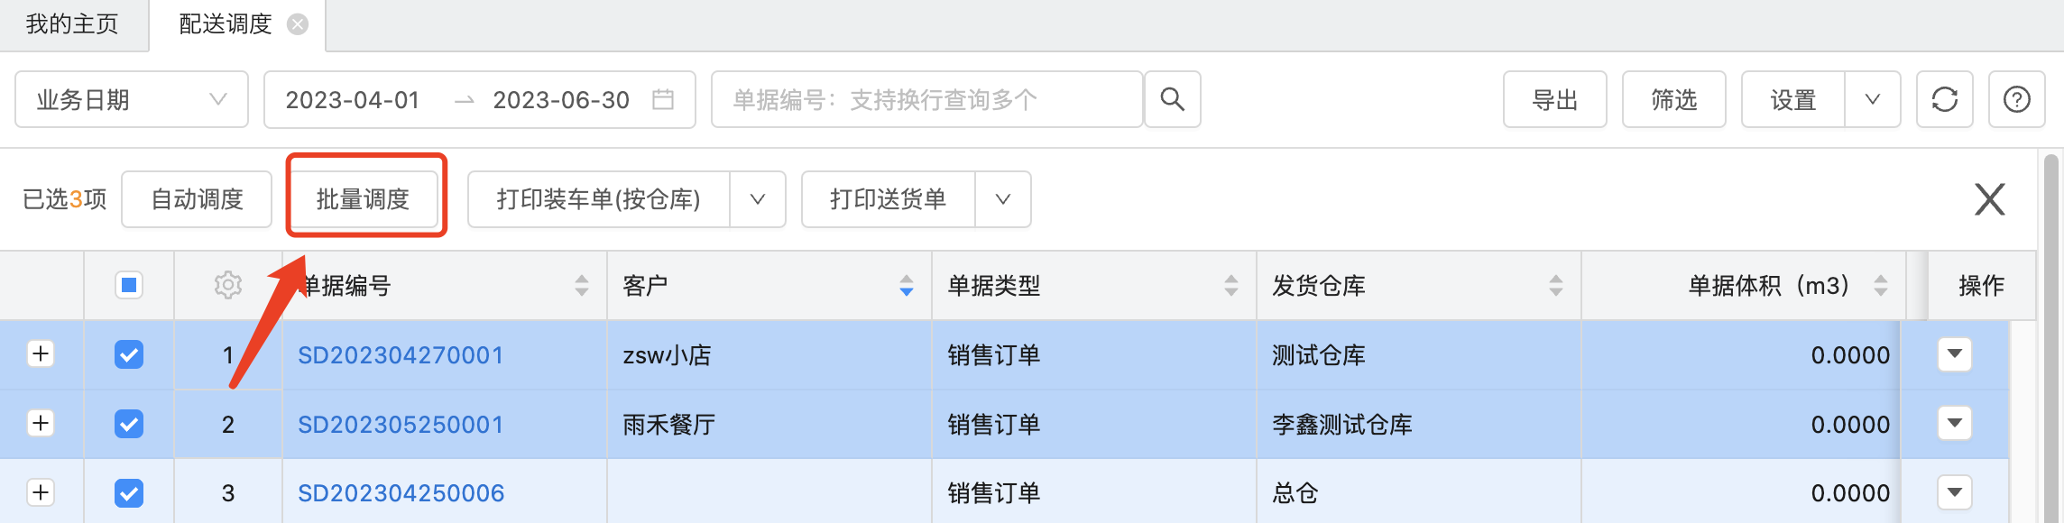This screenshot has height=523, width=2064.
Task: Open row 2 操作 dropdown arrow
Action: 1955,423
